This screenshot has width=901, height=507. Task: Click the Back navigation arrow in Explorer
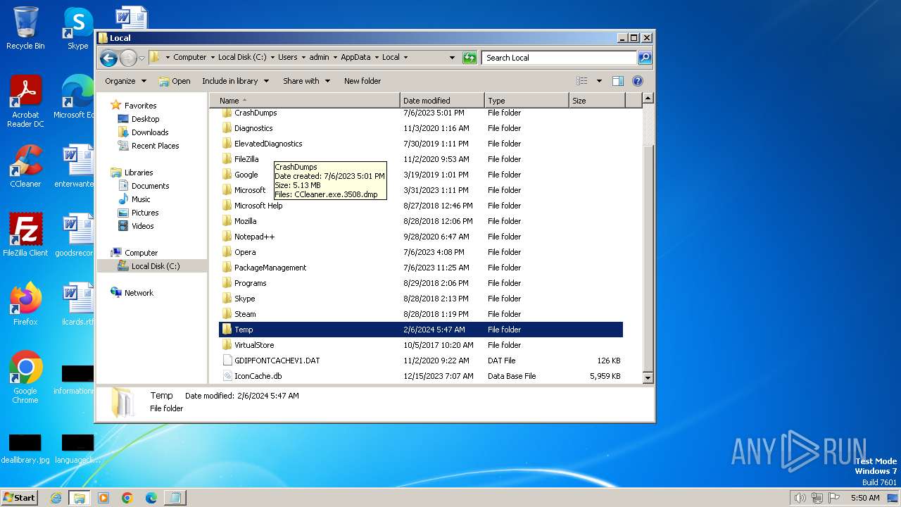(108, 58)
